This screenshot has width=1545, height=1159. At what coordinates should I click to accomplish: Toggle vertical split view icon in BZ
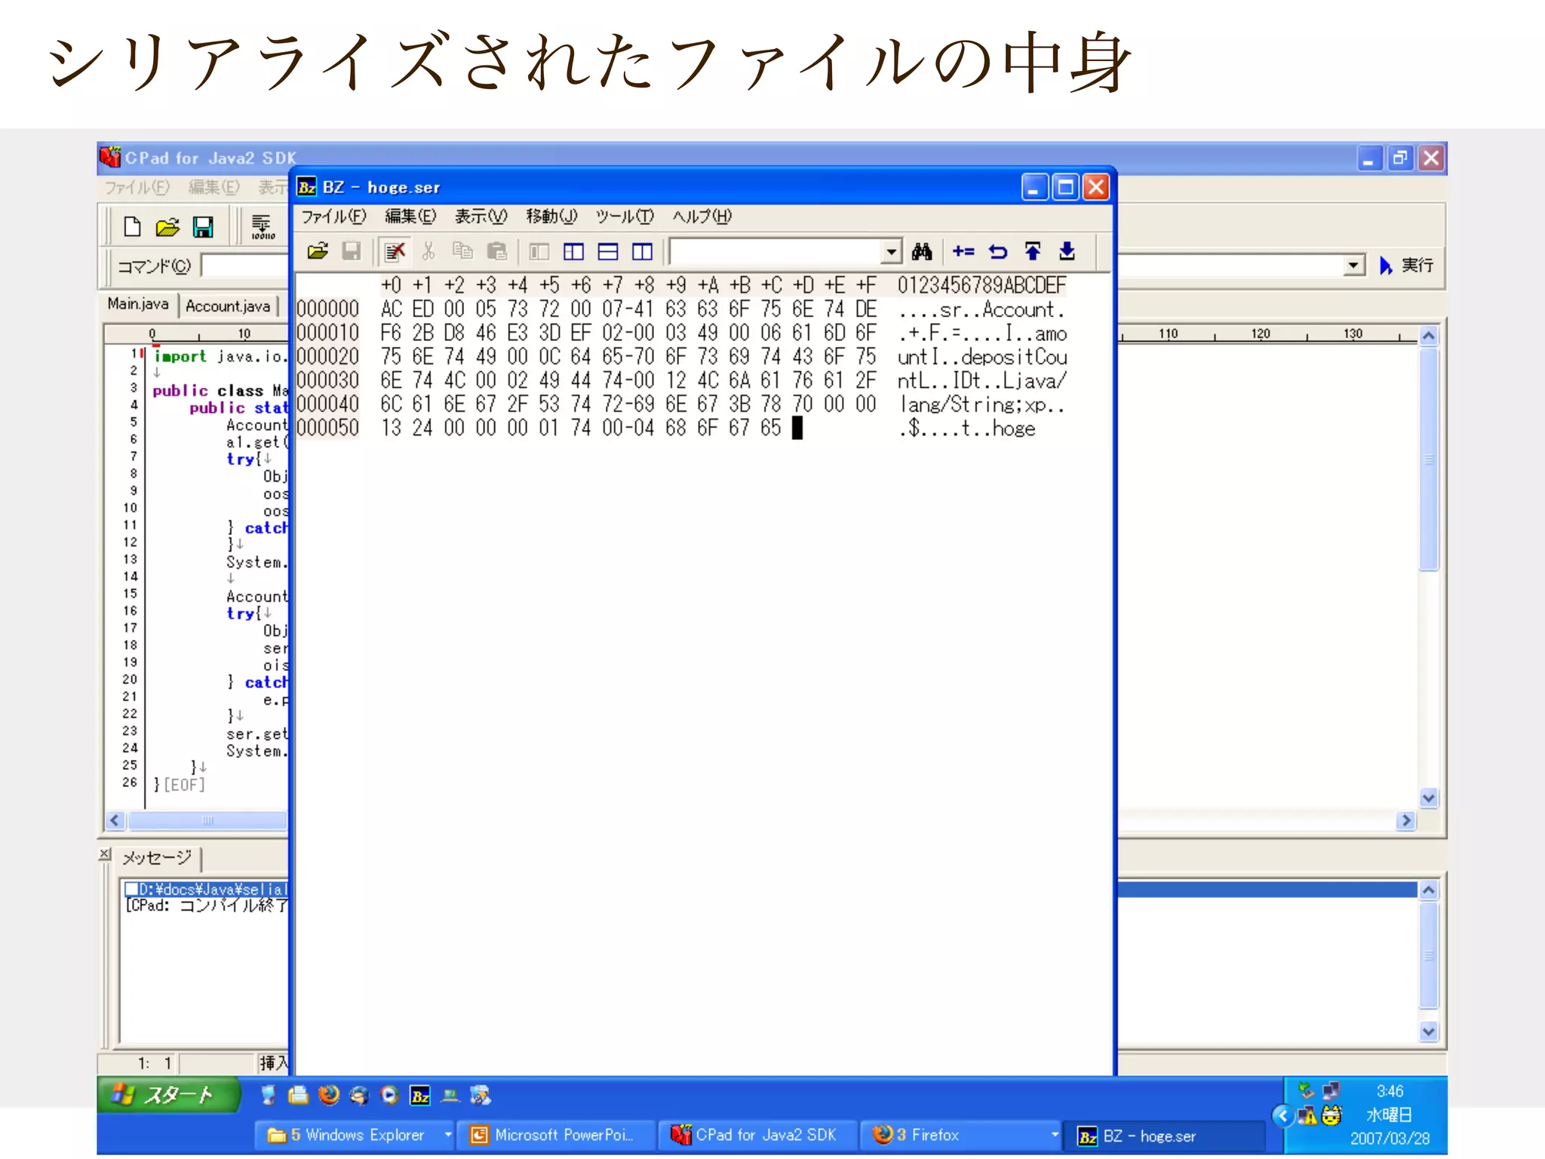coord(642,251)
